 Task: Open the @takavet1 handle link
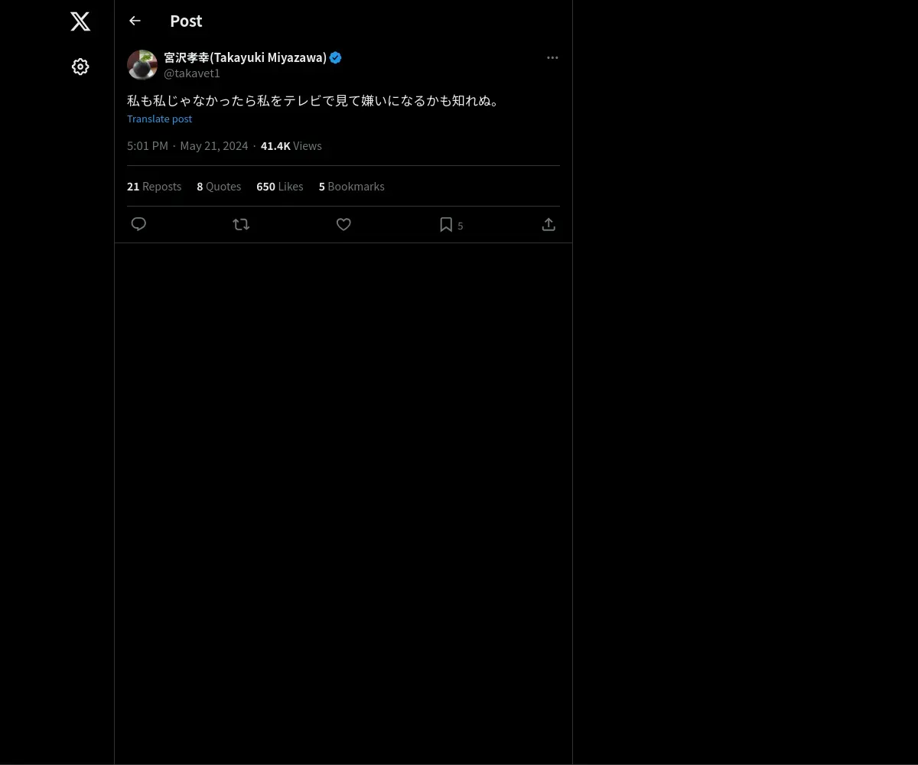[192, 73]
